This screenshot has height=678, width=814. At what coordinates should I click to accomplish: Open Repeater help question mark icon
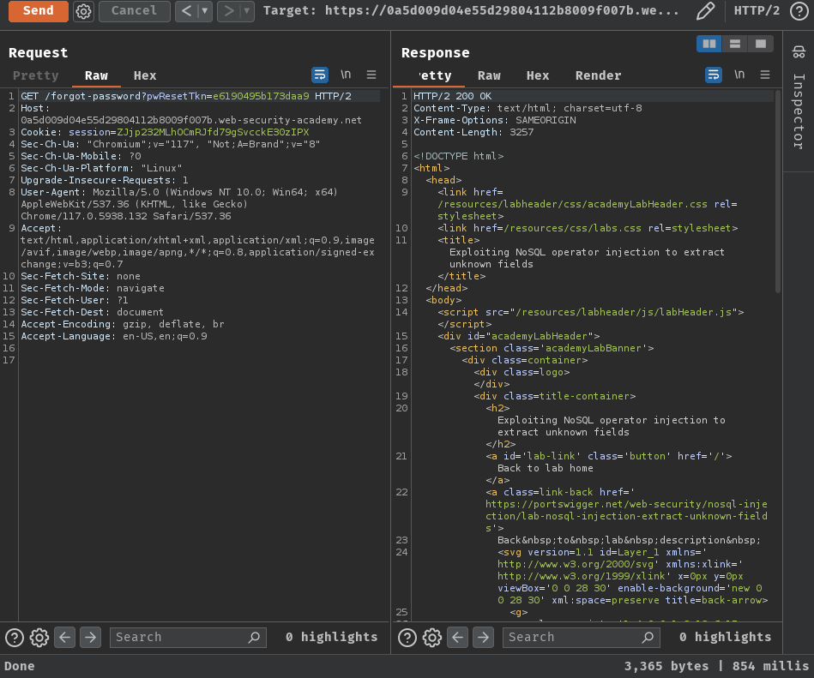(x=799, y=11)
